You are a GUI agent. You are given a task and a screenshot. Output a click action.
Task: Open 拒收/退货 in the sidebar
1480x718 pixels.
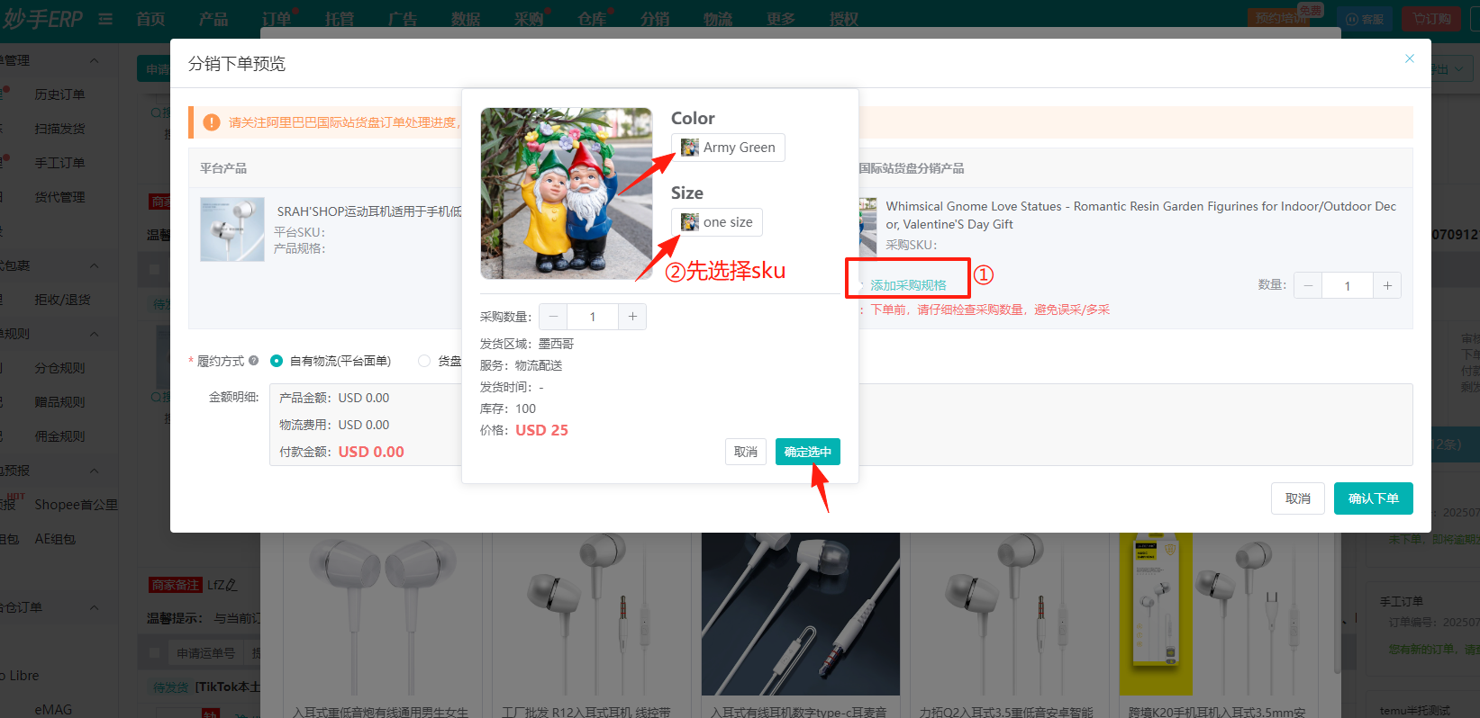[62, 300]
